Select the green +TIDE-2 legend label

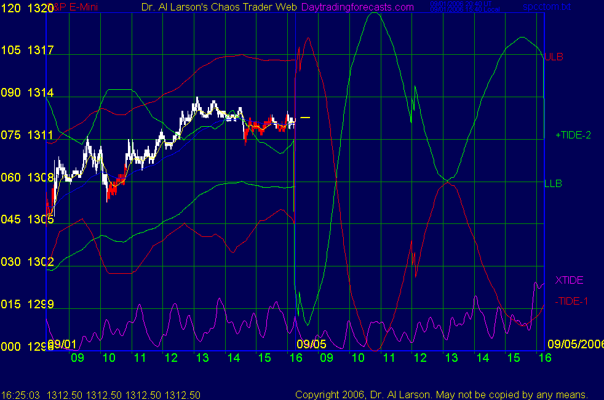tap(573, 135)
